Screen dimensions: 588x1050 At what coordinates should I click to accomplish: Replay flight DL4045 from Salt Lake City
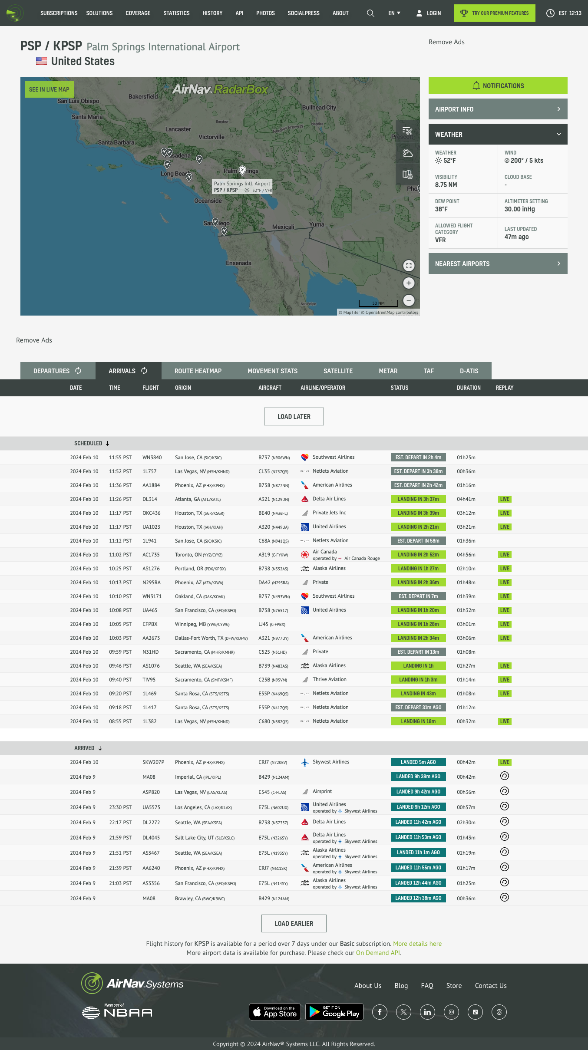(504, 836)
